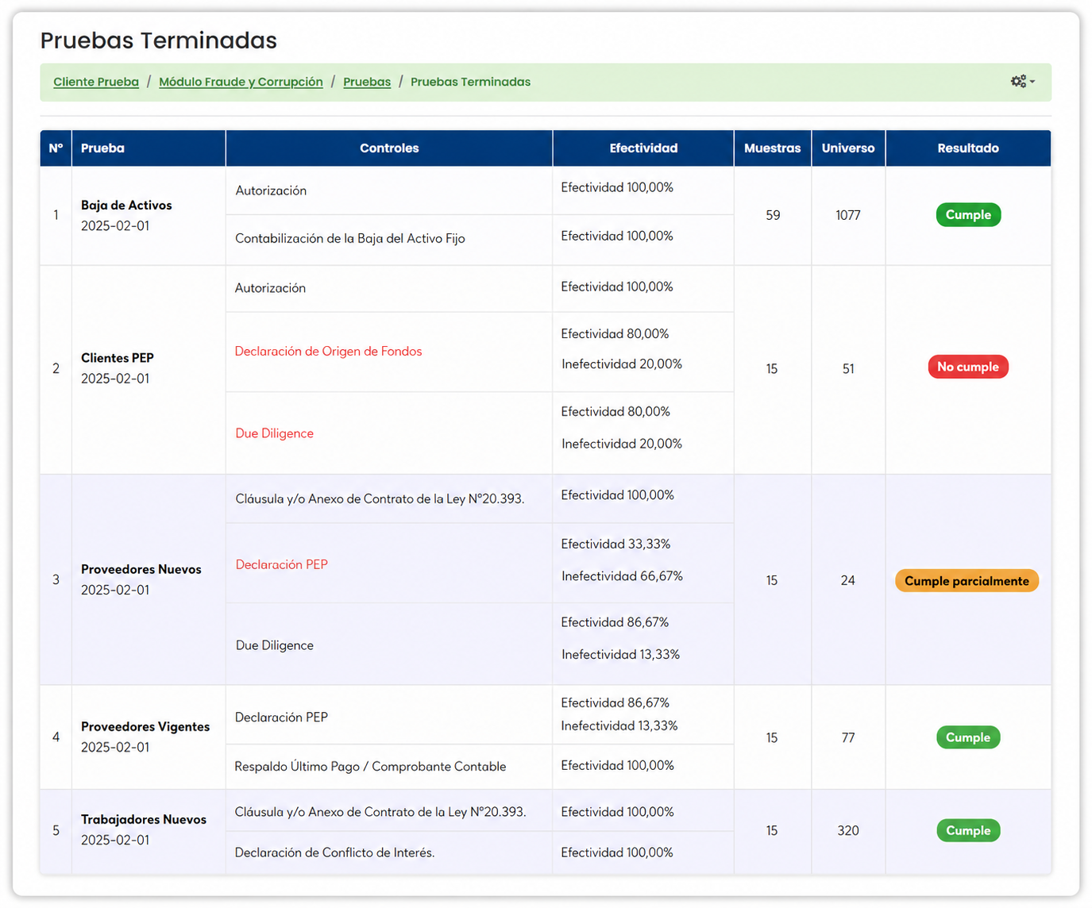1092x908 pixels.
Task: Click the Universo column header
Action: pos(848,148)
